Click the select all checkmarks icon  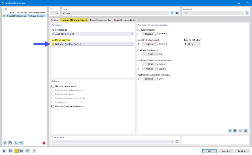16,143
